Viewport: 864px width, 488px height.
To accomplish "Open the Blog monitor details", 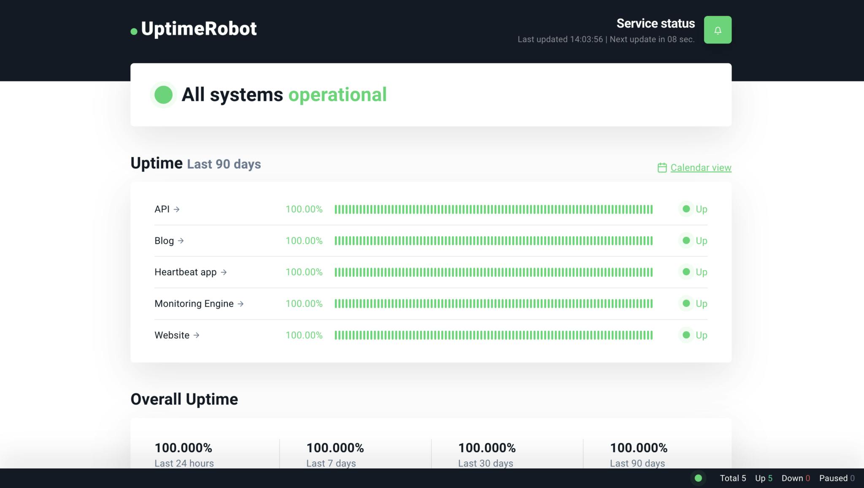I will pos(169,241).
